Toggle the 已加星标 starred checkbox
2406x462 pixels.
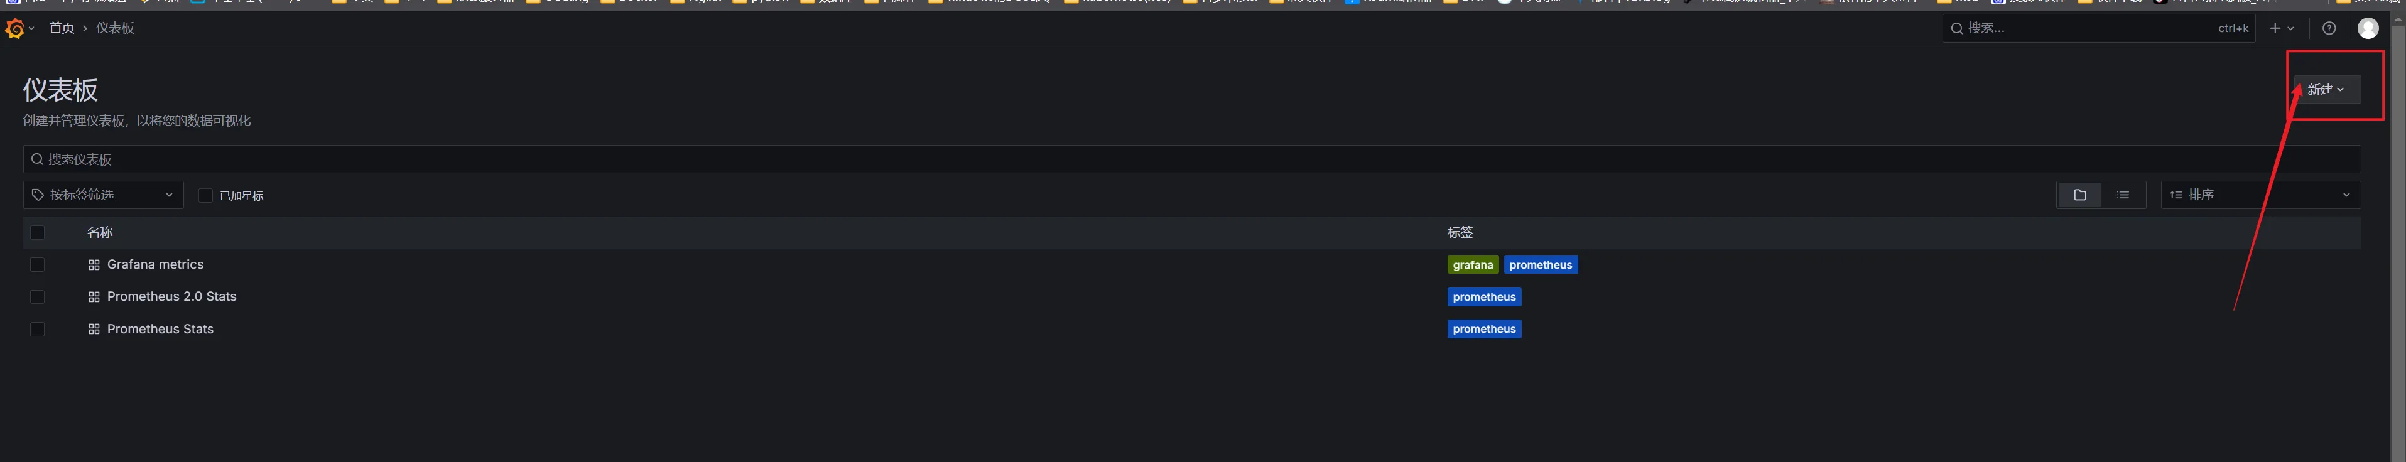pos(205,195)
